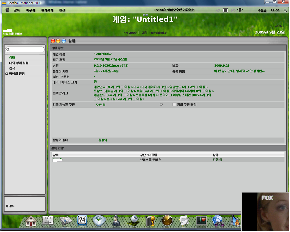Open the calendar from the 24 dock icon
Screen dimensions: 290x232
click(x=82, y=220)
